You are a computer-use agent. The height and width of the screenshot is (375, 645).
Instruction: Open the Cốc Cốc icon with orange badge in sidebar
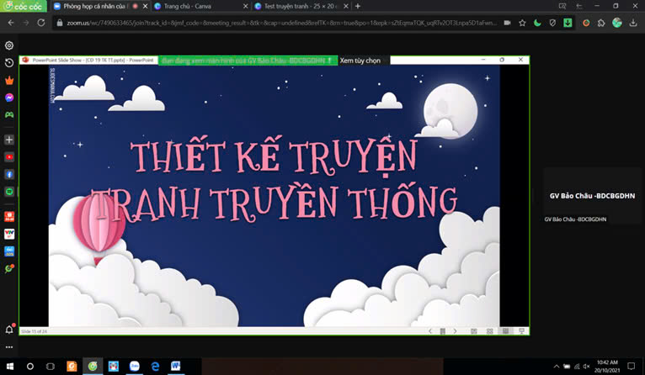tap(9, 268)
